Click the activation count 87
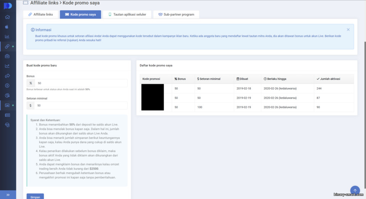This screenshot has width=366, height=199. 318,98
